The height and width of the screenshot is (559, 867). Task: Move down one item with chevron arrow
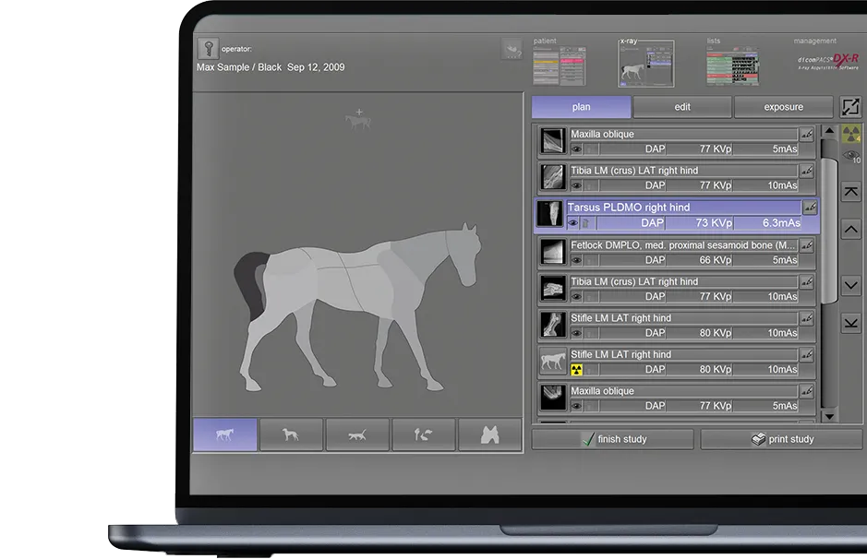851,286
